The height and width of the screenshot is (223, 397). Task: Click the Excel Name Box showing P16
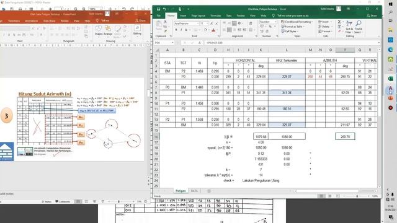[164, 43]
